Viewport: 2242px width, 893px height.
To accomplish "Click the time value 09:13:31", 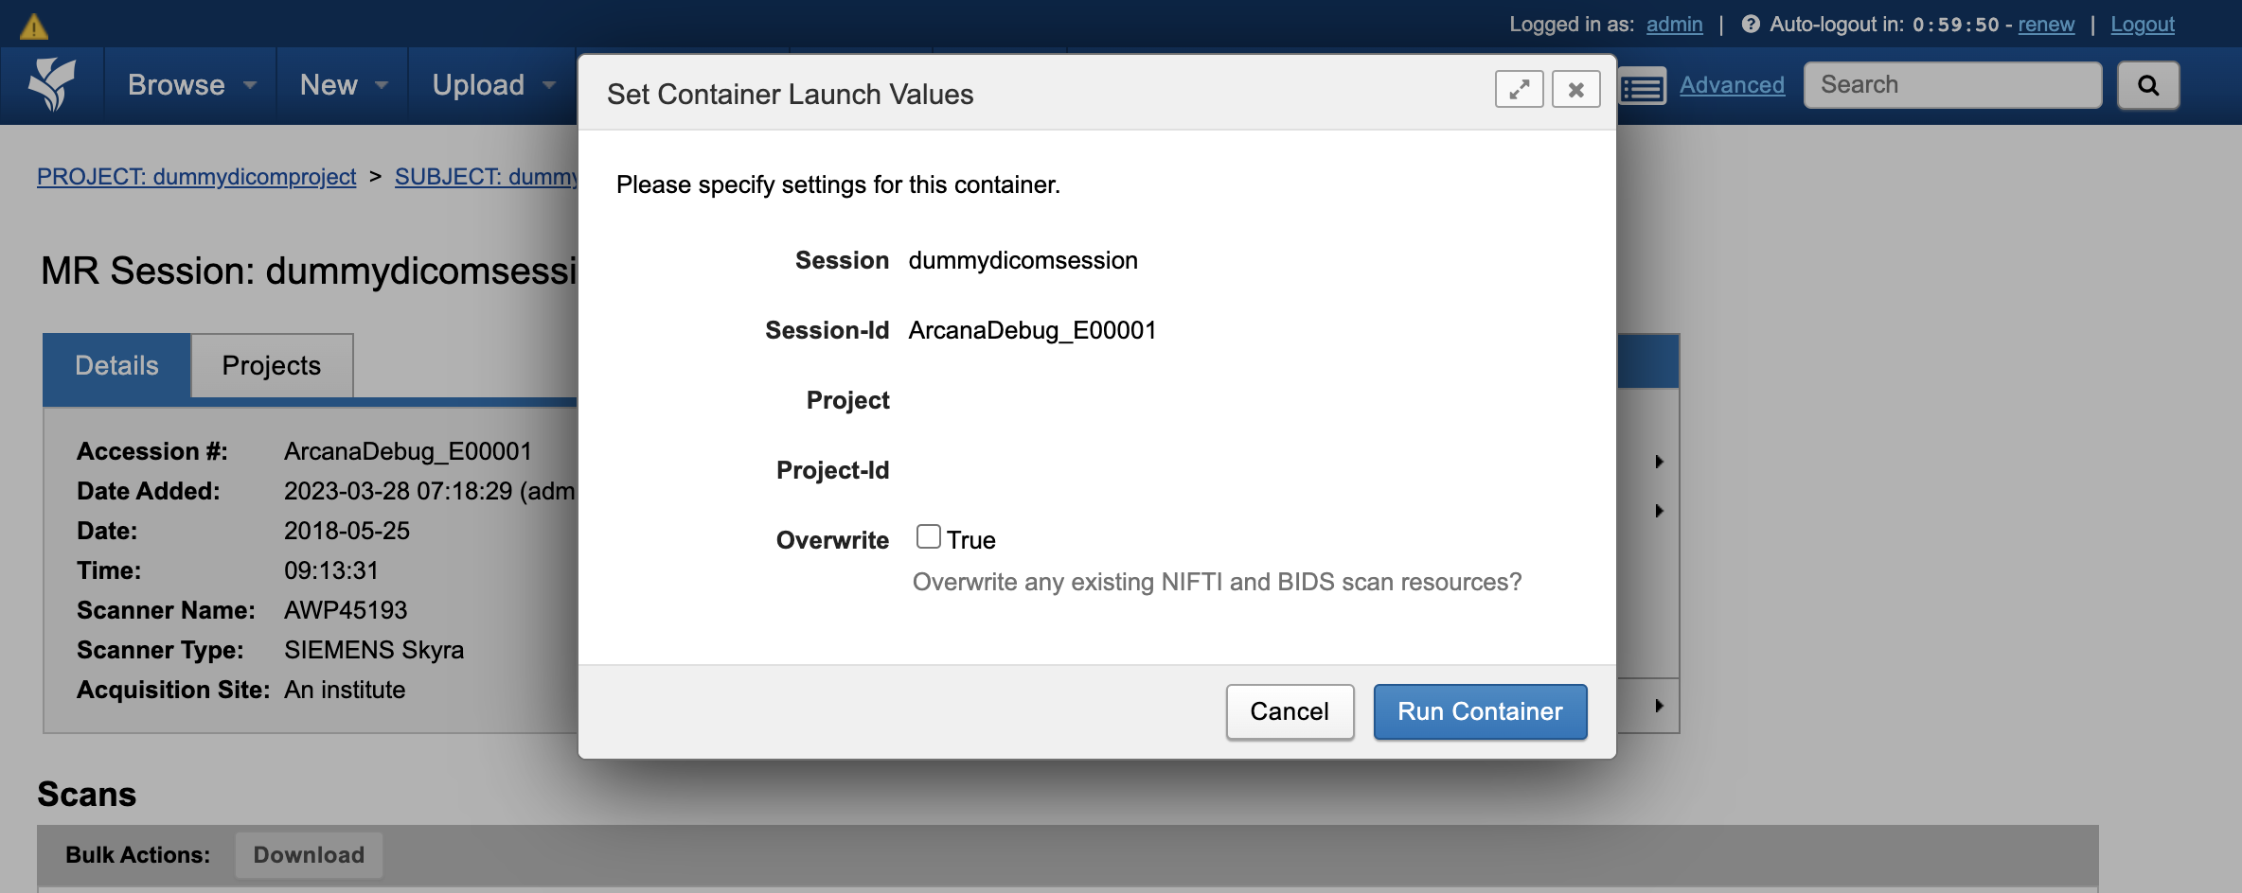I will coord(331,570).
